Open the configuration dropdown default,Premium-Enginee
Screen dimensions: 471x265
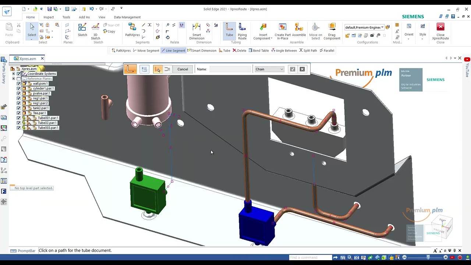tap(364, 27)
